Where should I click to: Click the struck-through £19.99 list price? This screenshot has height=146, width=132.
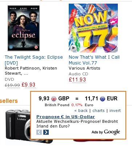tap(12, 85)
